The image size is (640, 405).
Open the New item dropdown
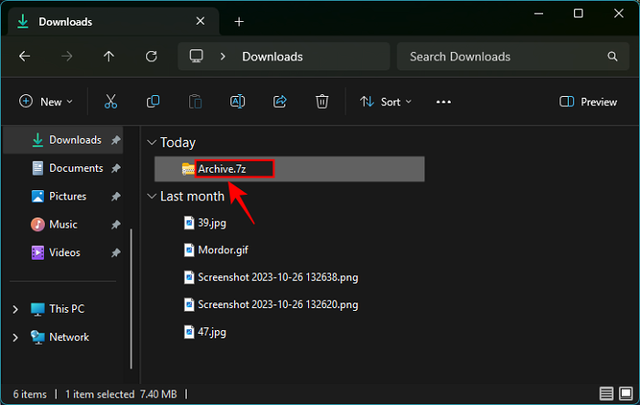tap(46, 101)
